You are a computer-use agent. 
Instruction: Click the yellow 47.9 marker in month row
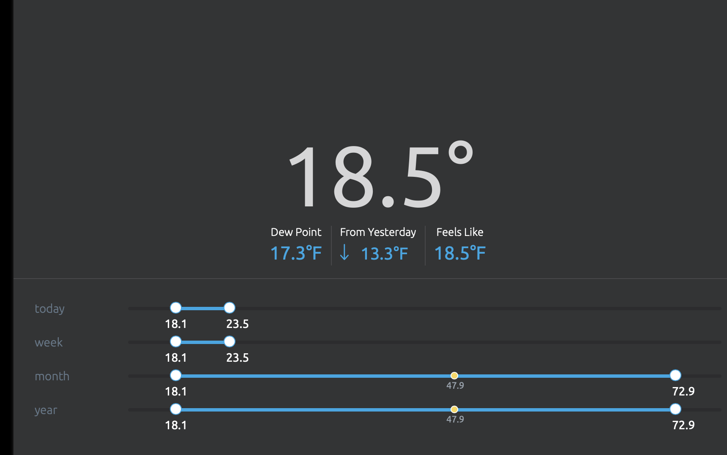pyautogui.click(x=454, y=376)
